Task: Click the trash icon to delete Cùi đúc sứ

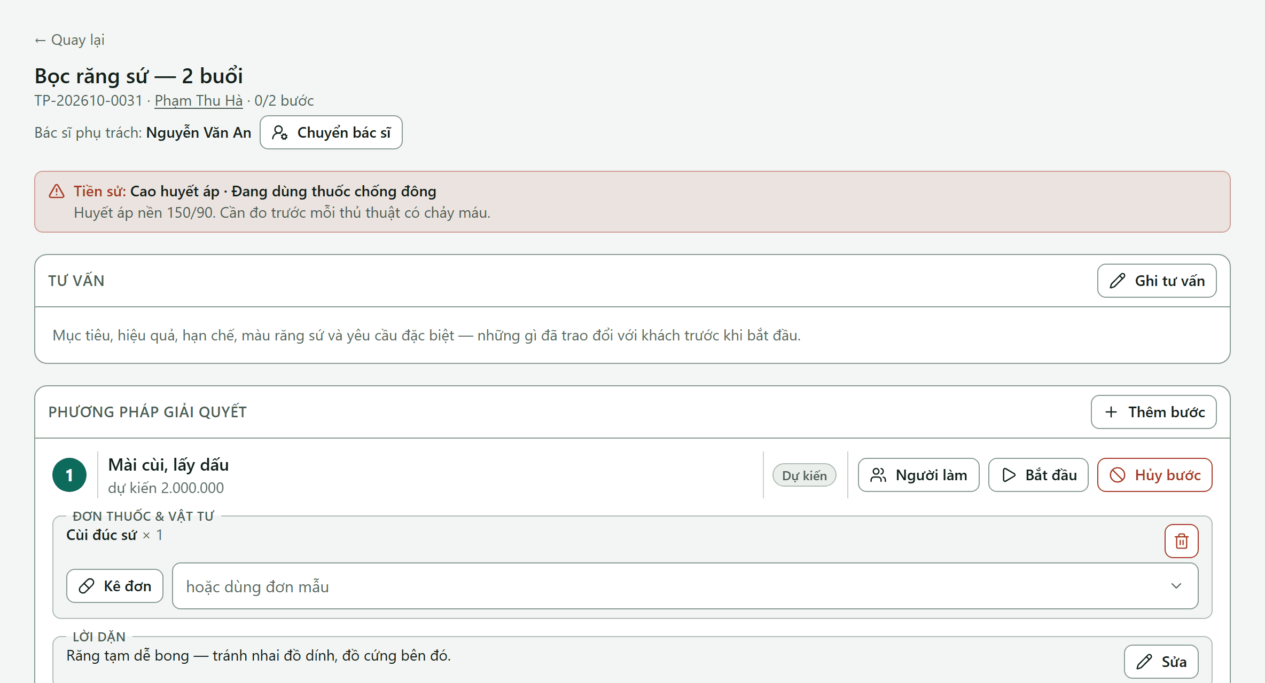Action: [1181, 541]
